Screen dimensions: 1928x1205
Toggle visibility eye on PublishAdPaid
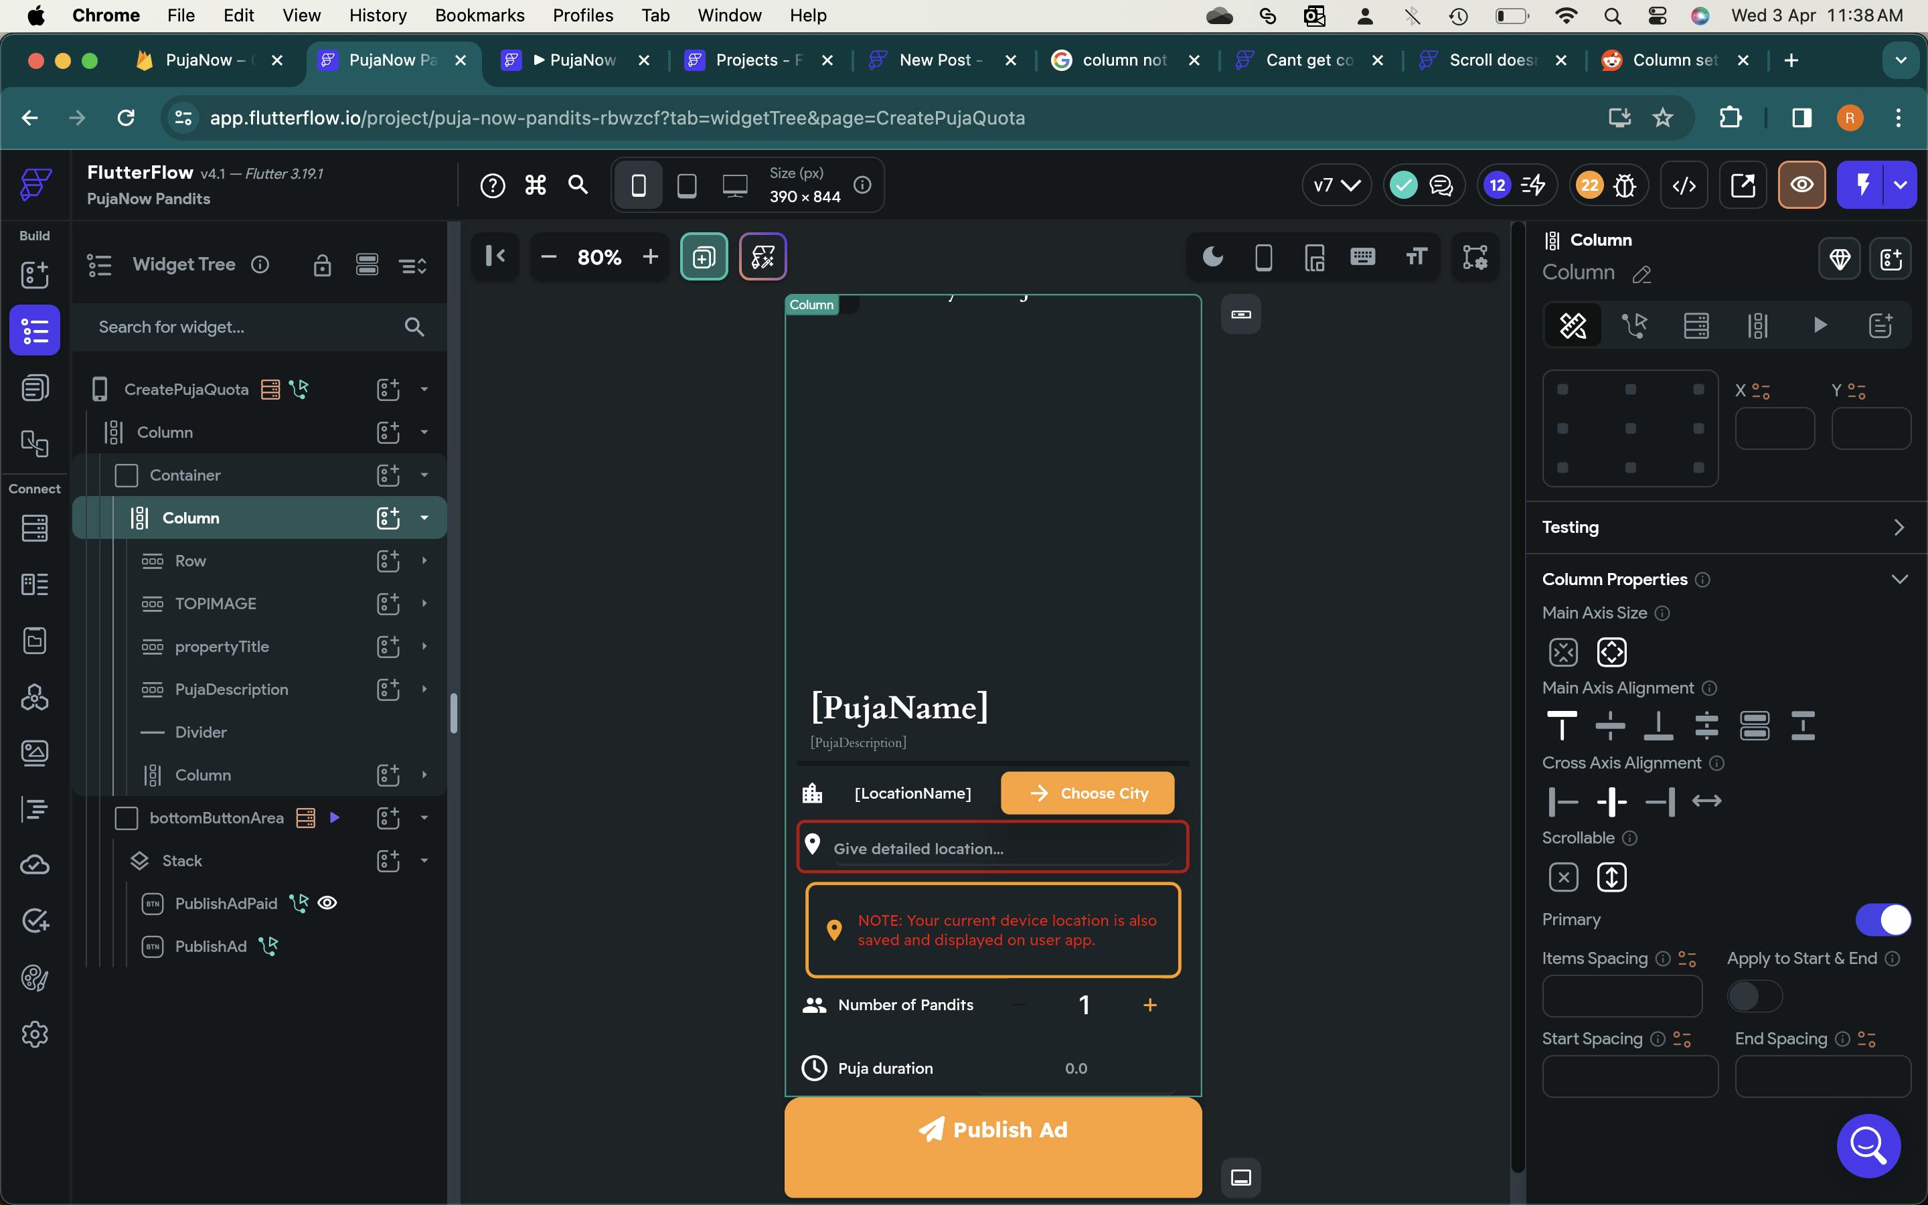click(x=327, y=903)
